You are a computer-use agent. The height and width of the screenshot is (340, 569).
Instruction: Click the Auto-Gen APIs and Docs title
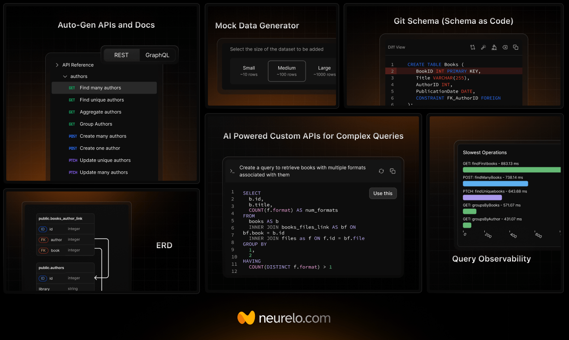106,25
